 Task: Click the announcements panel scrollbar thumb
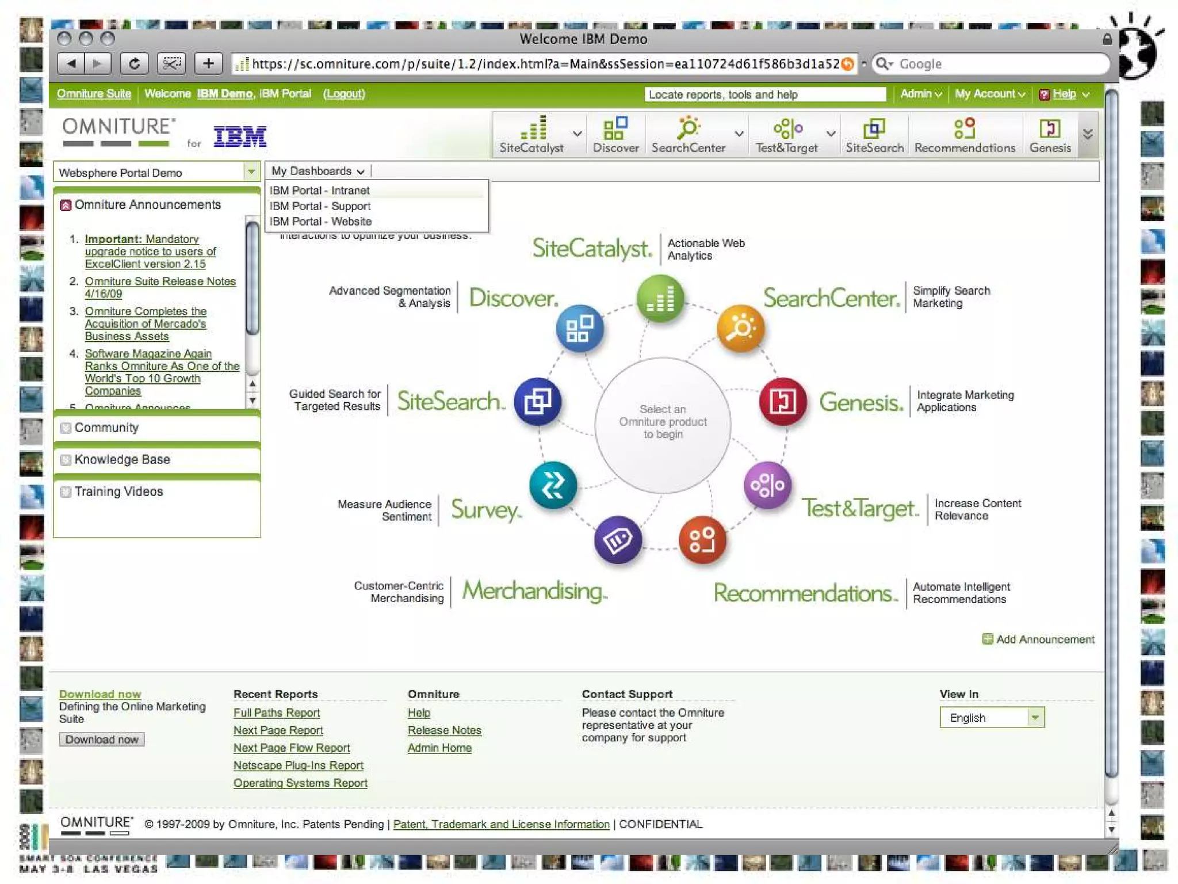click(x=252, y=279)
